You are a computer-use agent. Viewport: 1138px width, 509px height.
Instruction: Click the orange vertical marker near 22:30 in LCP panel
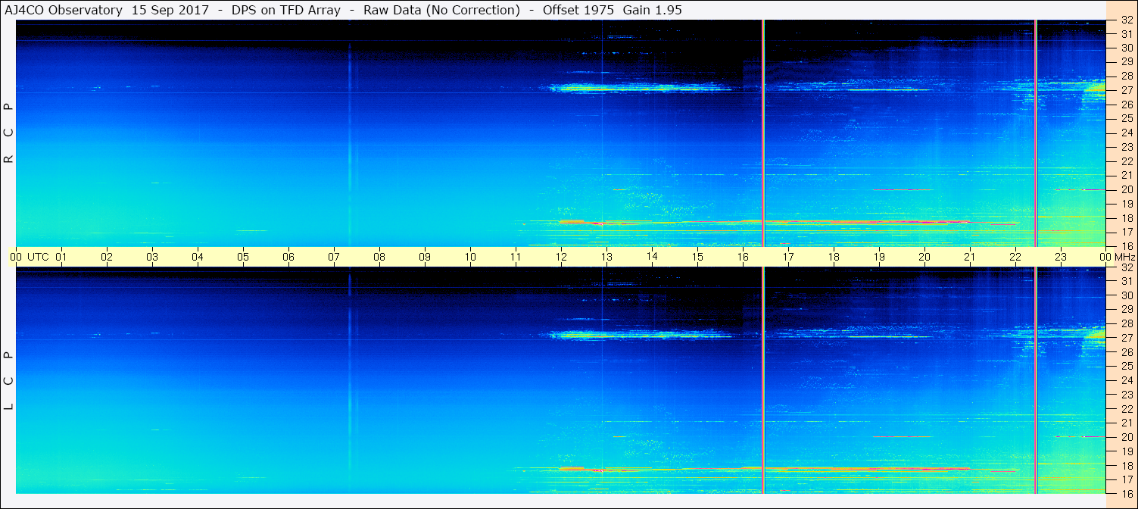[x=1035, y=380]
